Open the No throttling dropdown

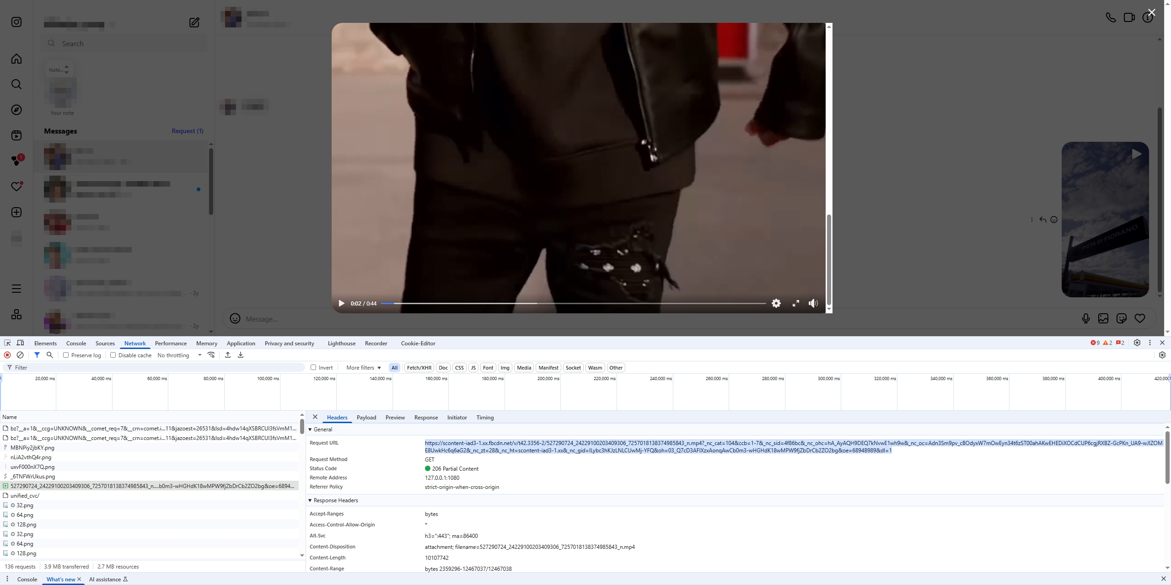pyautogui.click(x=179, y=355)
